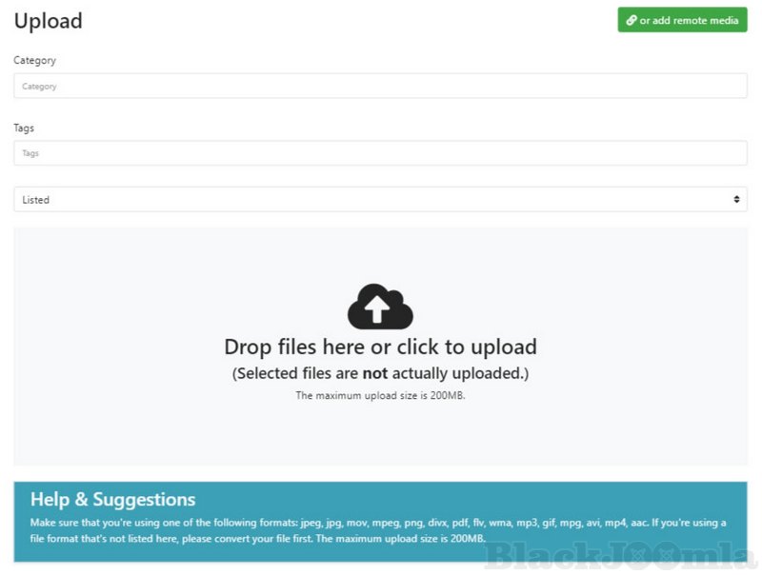Click the 'Listed' text in the selector
Screen dimensions: 762x575
[35, 200]
